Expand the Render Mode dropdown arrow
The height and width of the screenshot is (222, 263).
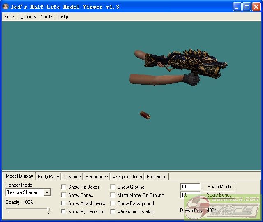47,192
